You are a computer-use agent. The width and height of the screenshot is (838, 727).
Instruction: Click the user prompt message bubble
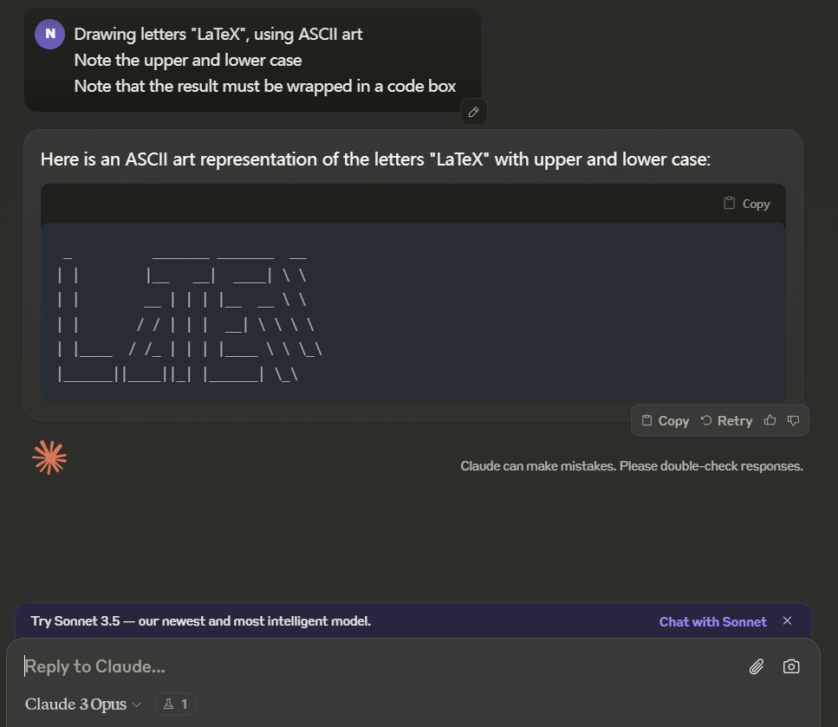[x=252, y=60]
